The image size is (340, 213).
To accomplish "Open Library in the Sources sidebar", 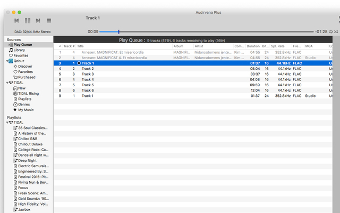I will (x=19, y=50).
